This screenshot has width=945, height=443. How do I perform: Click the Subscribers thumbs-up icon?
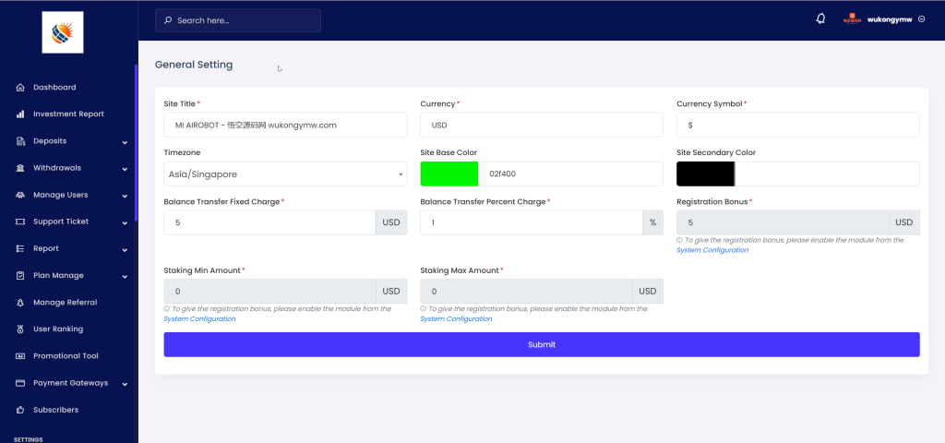(20, 410)
